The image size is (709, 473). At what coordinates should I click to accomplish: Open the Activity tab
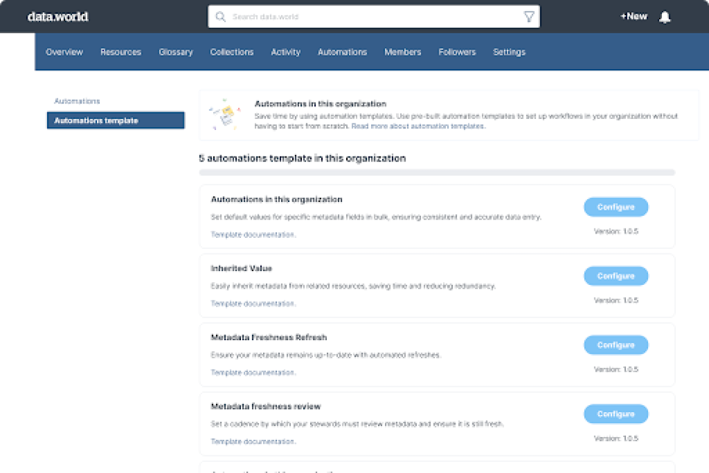point(285,52)
